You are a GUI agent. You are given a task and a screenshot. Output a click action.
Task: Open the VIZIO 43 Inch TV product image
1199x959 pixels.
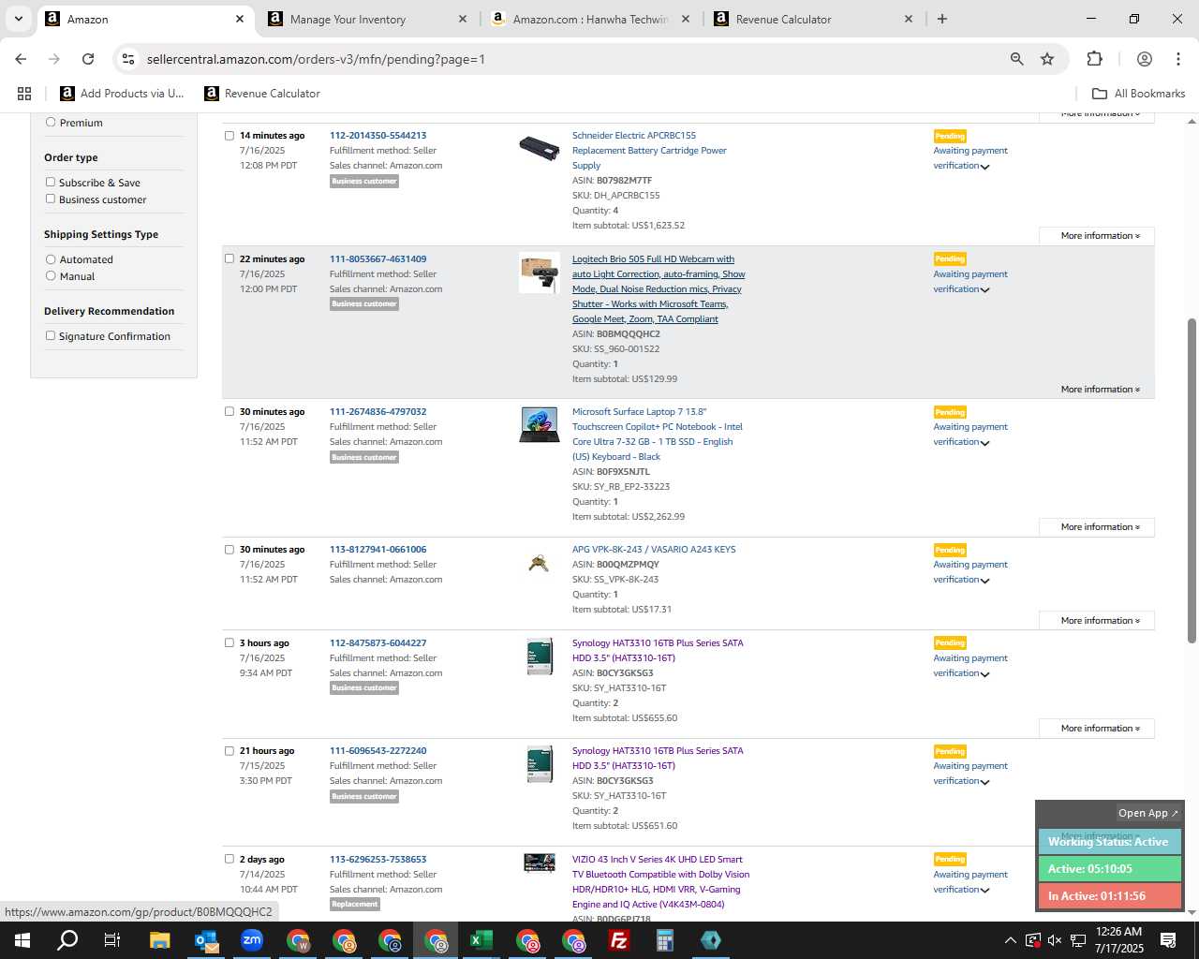click(x=540, y=863)
